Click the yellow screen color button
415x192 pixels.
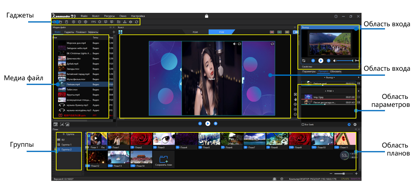(x=287, y=32)
